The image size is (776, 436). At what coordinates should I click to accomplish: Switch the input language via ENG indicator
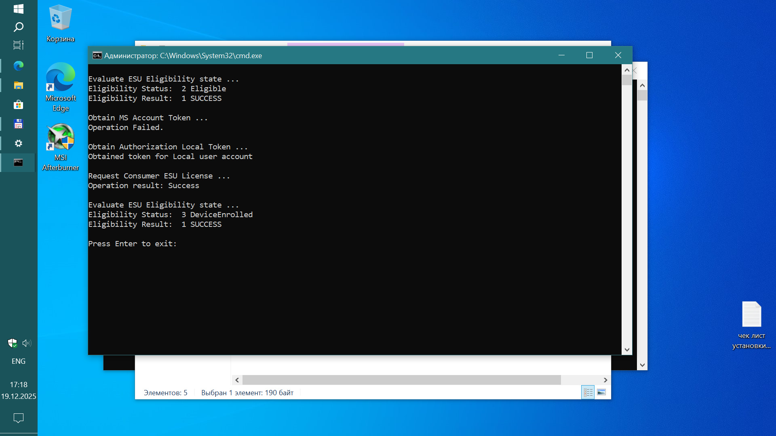click(x=19, y=361)
